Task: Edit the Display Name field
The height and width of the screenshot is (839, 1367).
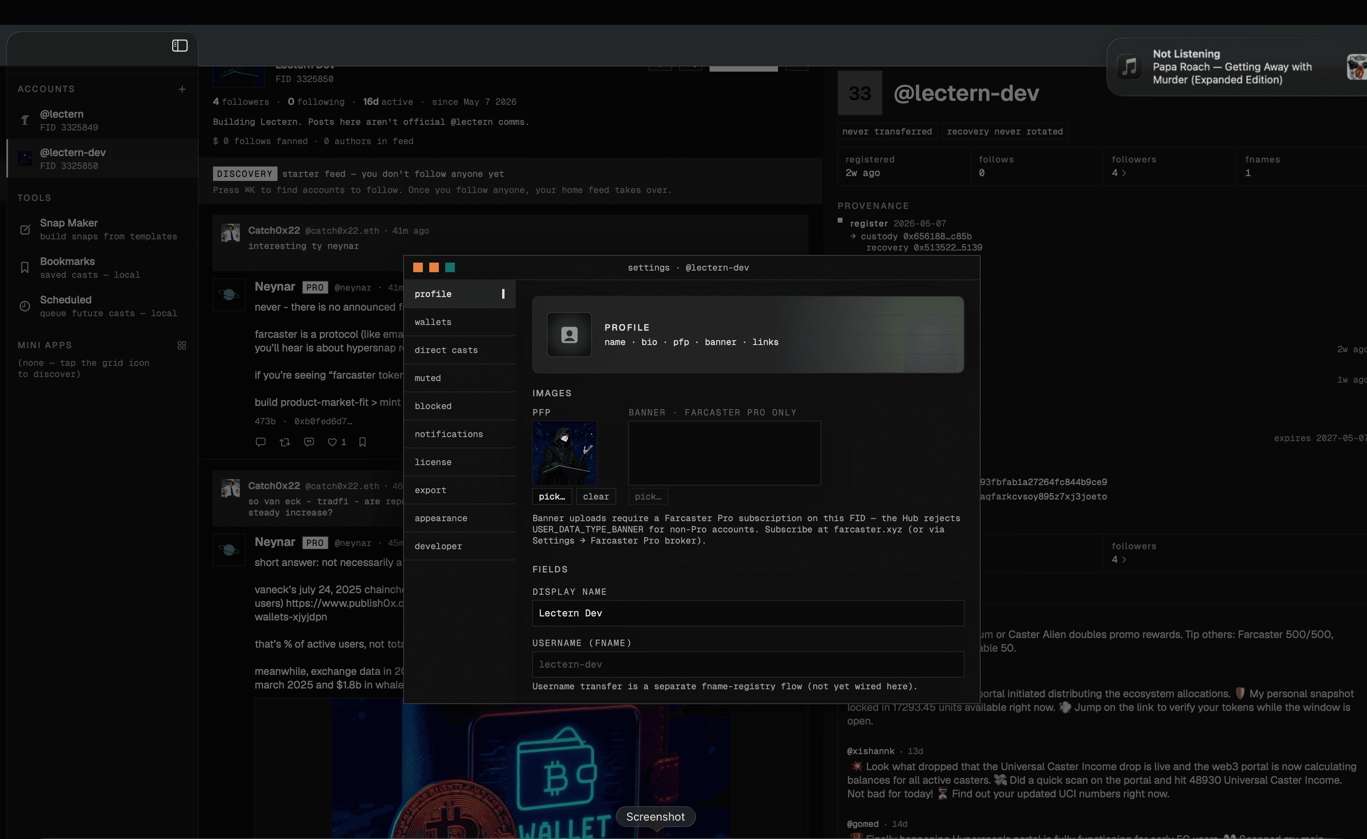Action: pos(748,613)
